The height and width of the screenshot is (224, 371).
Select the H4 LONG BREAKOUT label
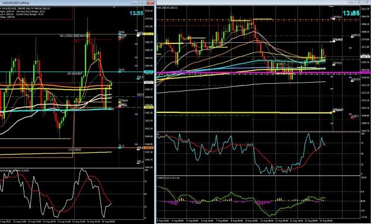pyautogui.click(x=75, y=36)
